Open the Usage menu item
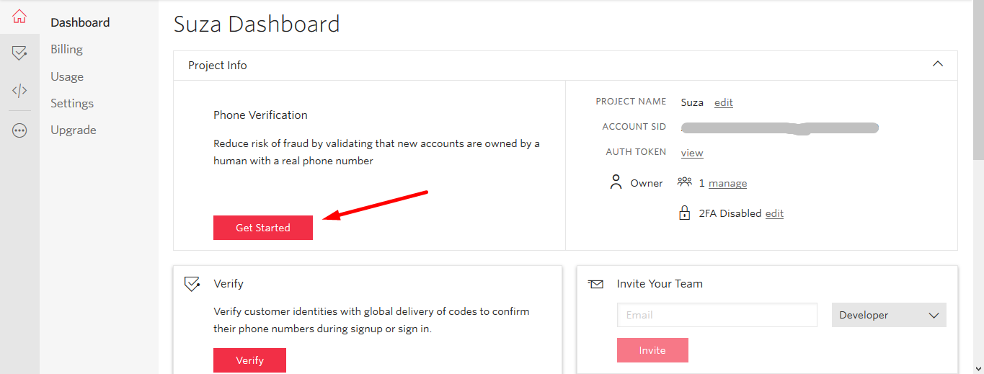This screenshot has width=984, height=374. click(x=67, y=76)
